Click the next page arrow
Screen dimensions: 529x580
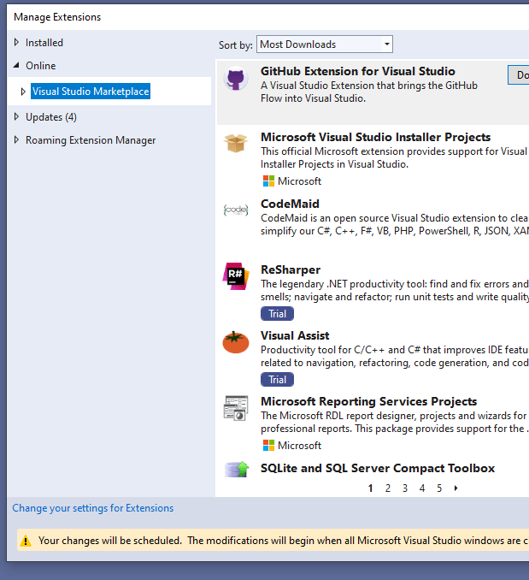click(x=456, y=488)
